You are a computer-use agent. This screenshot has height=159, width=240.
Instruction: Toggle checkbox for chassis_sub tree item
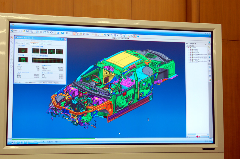point(190,59)
